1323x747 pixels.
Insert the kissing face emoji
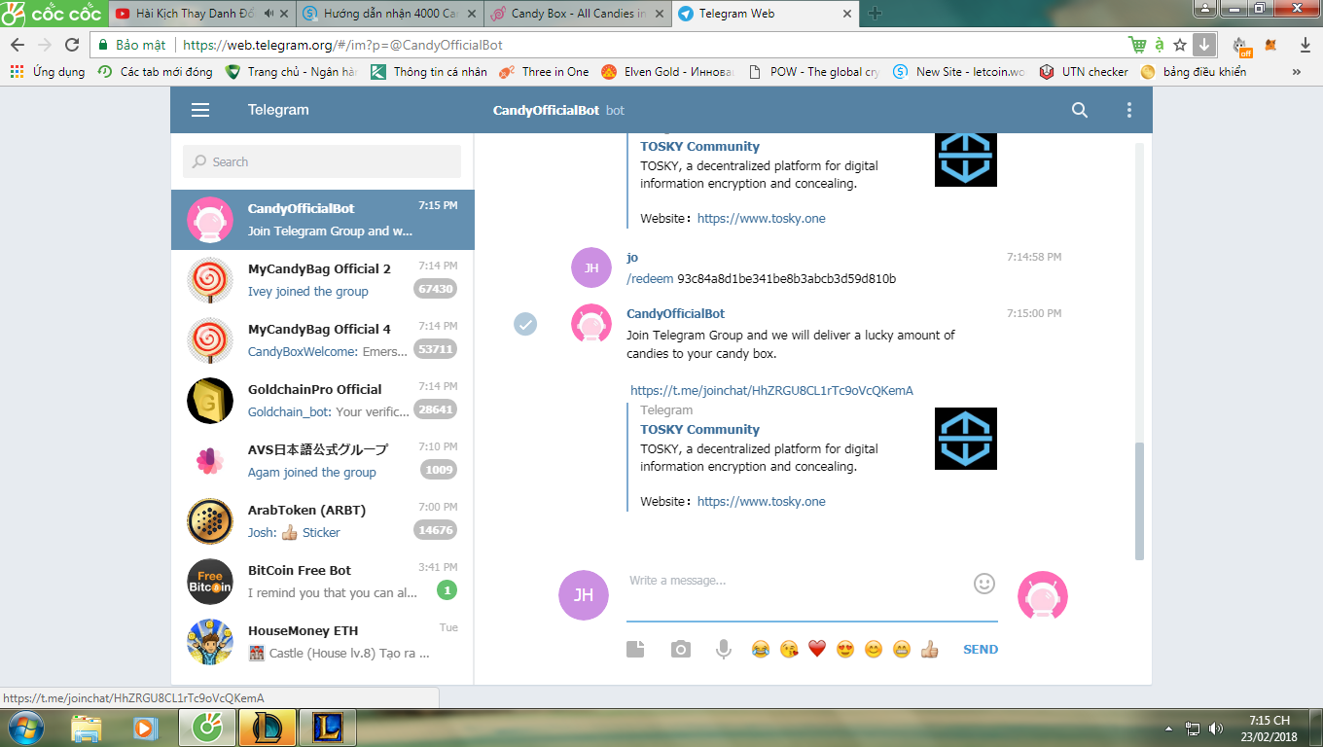pyautogui.click(x=789, y=649)
